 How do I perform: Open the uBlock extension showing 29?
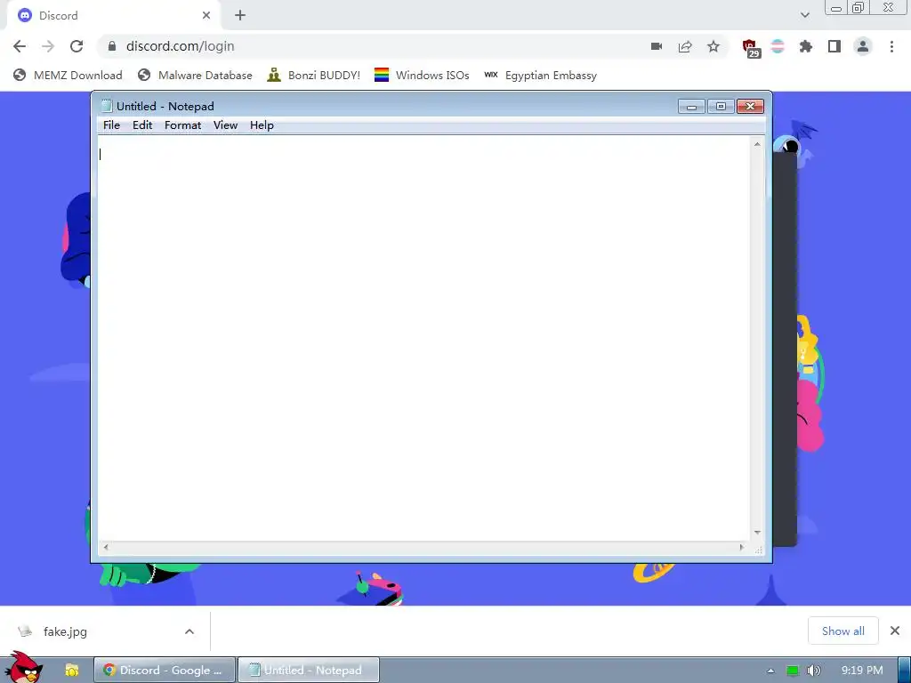coord(751,48)
